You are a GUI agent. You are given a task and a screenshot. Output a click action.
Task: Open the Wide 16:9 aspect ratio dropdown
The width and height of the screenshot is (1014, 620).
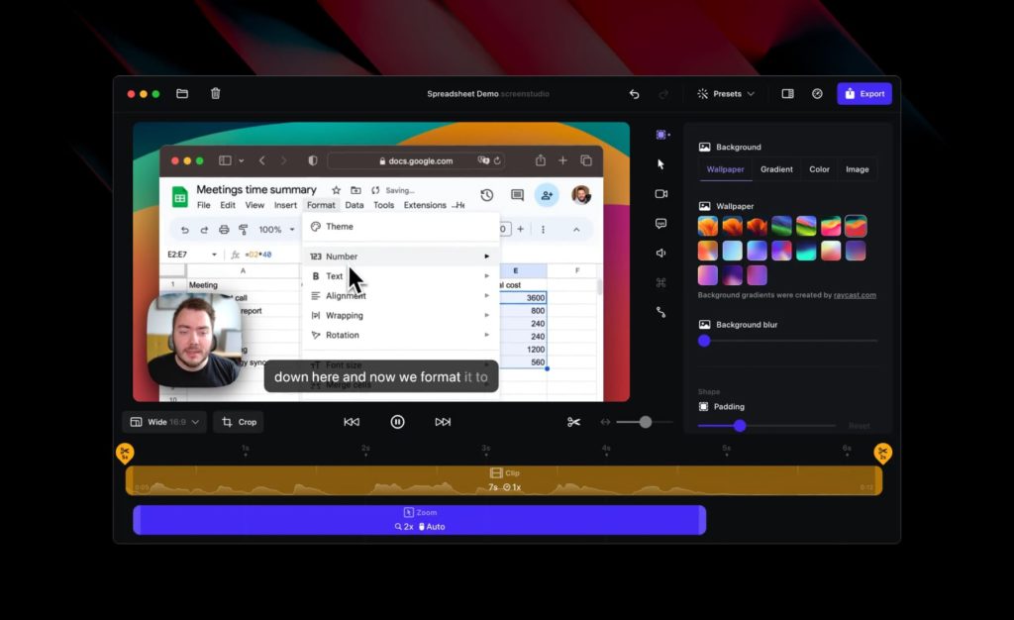(x=162, y=421)
